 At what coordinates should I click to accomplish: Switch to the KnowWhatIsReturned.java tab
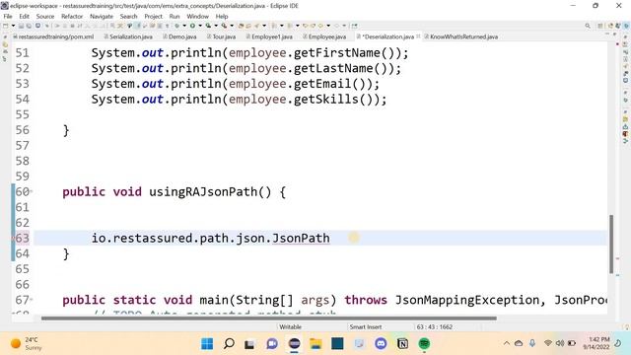(461, 36)
